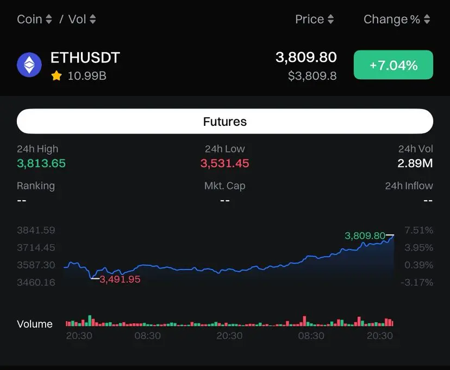450x370 pixels.
Task: Click the tall red volume bar near 08:30
Action: [304, 321]
